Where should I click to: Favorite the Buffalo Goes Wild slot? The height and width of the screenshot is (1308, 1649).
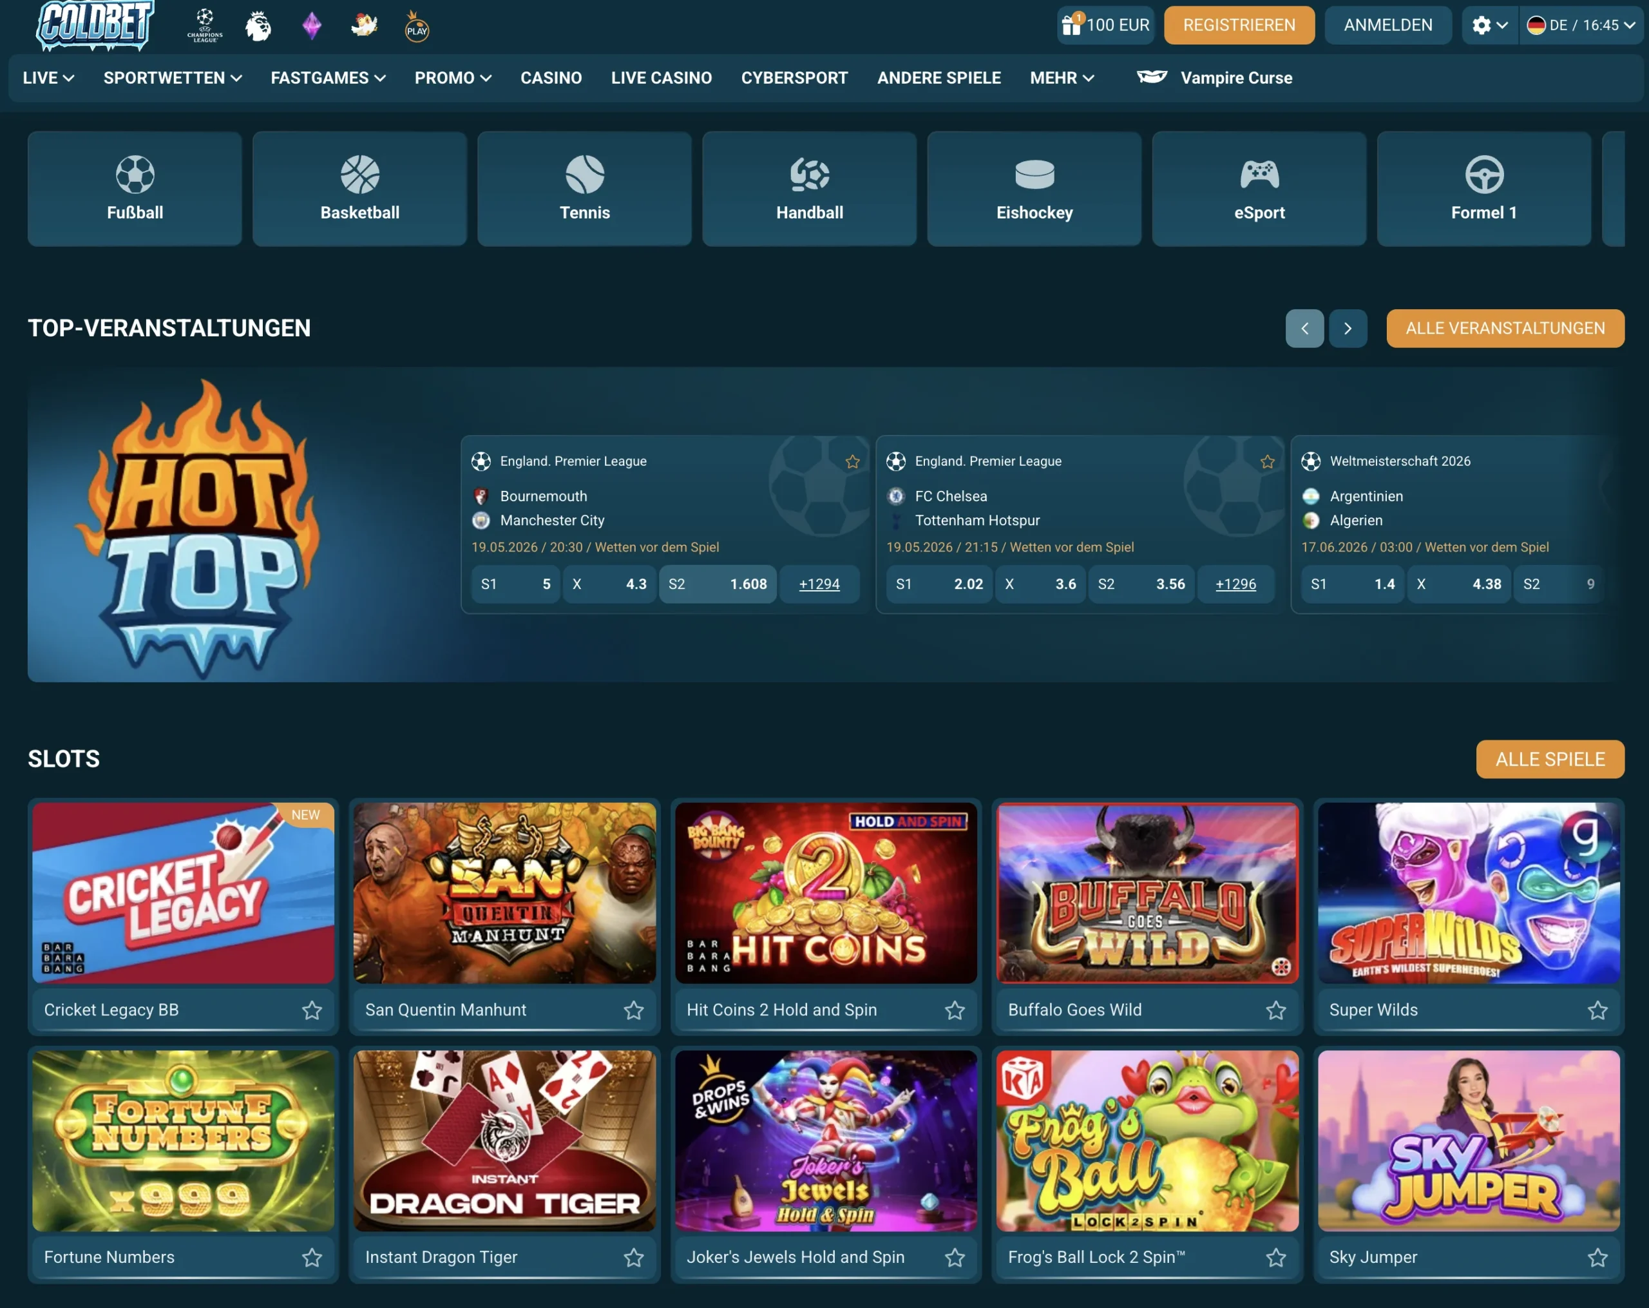(1276, 1010)
